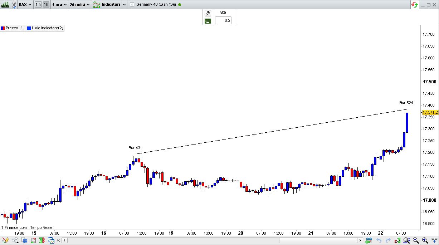Click the green market status dot

[180, 5]
